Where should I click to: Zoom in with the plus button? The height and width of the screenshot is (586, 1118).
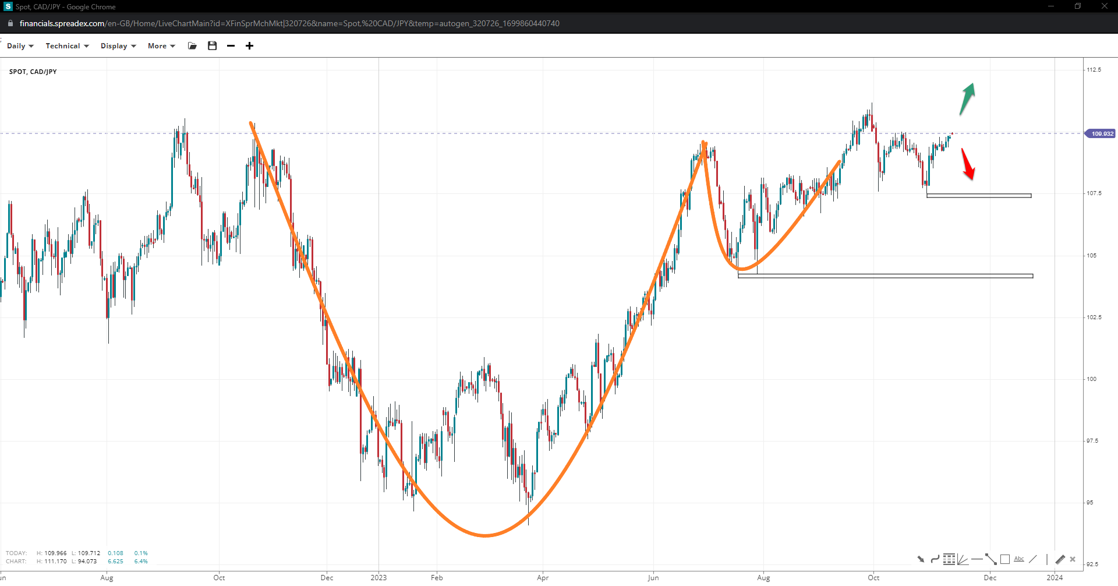click(249, 46)
